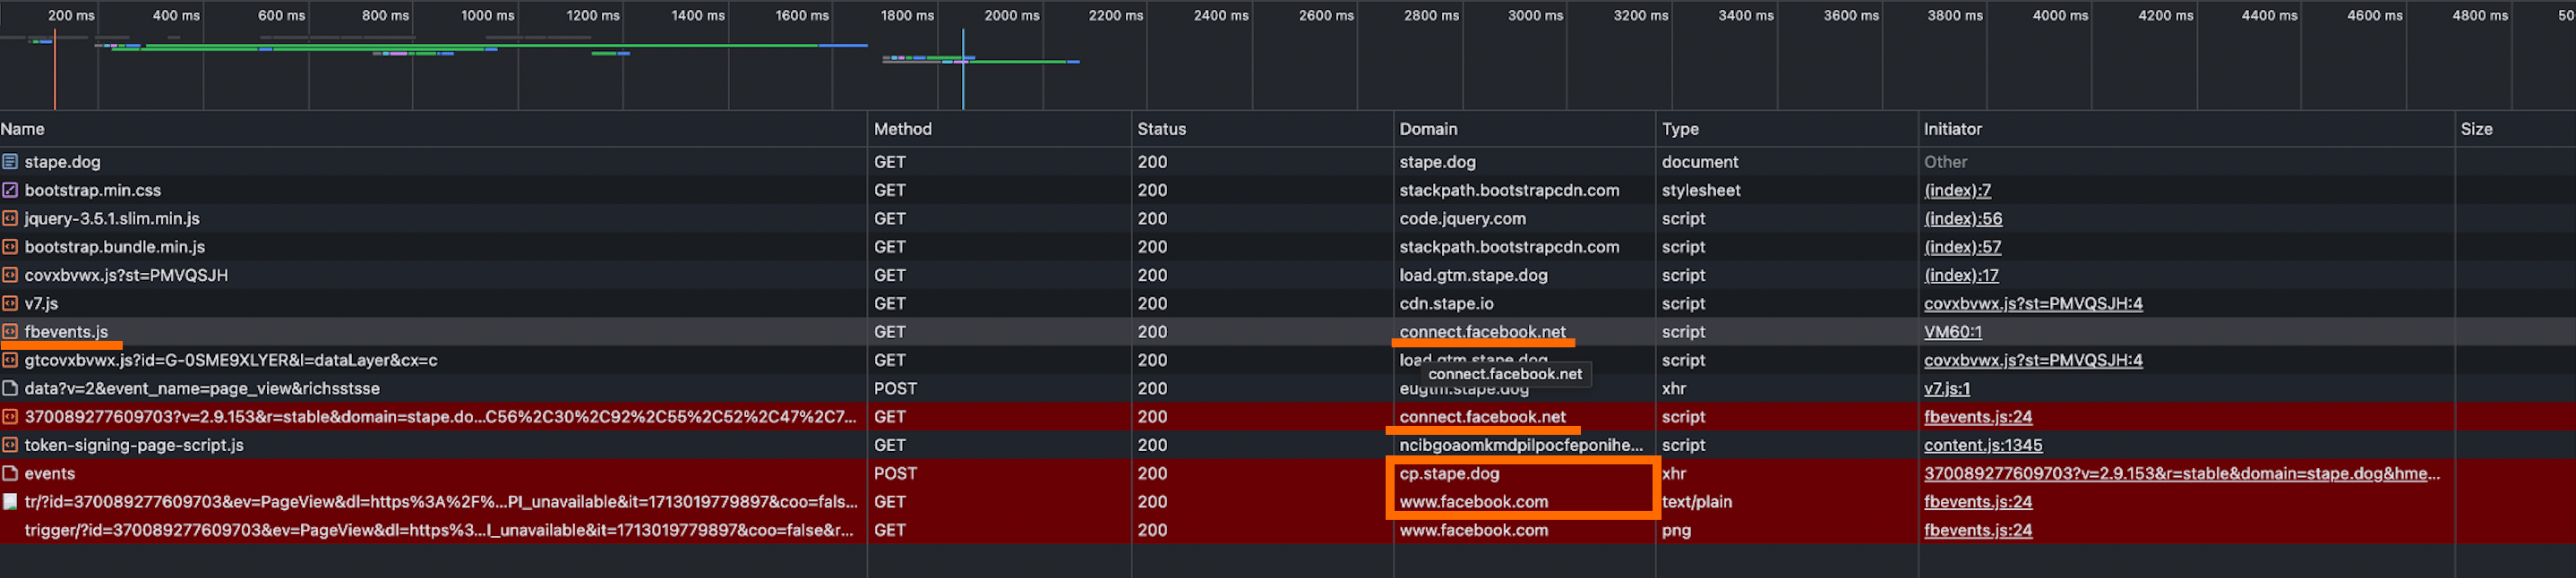
Task: Open covxbvwx.js?st=PMVQSJH:4 initiator in v7.js row
Action: (x=2033, y=302)
